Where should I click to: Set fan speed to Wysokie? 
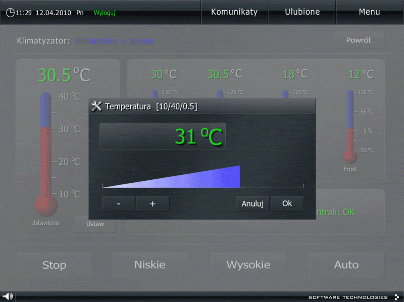coord(248,265)
